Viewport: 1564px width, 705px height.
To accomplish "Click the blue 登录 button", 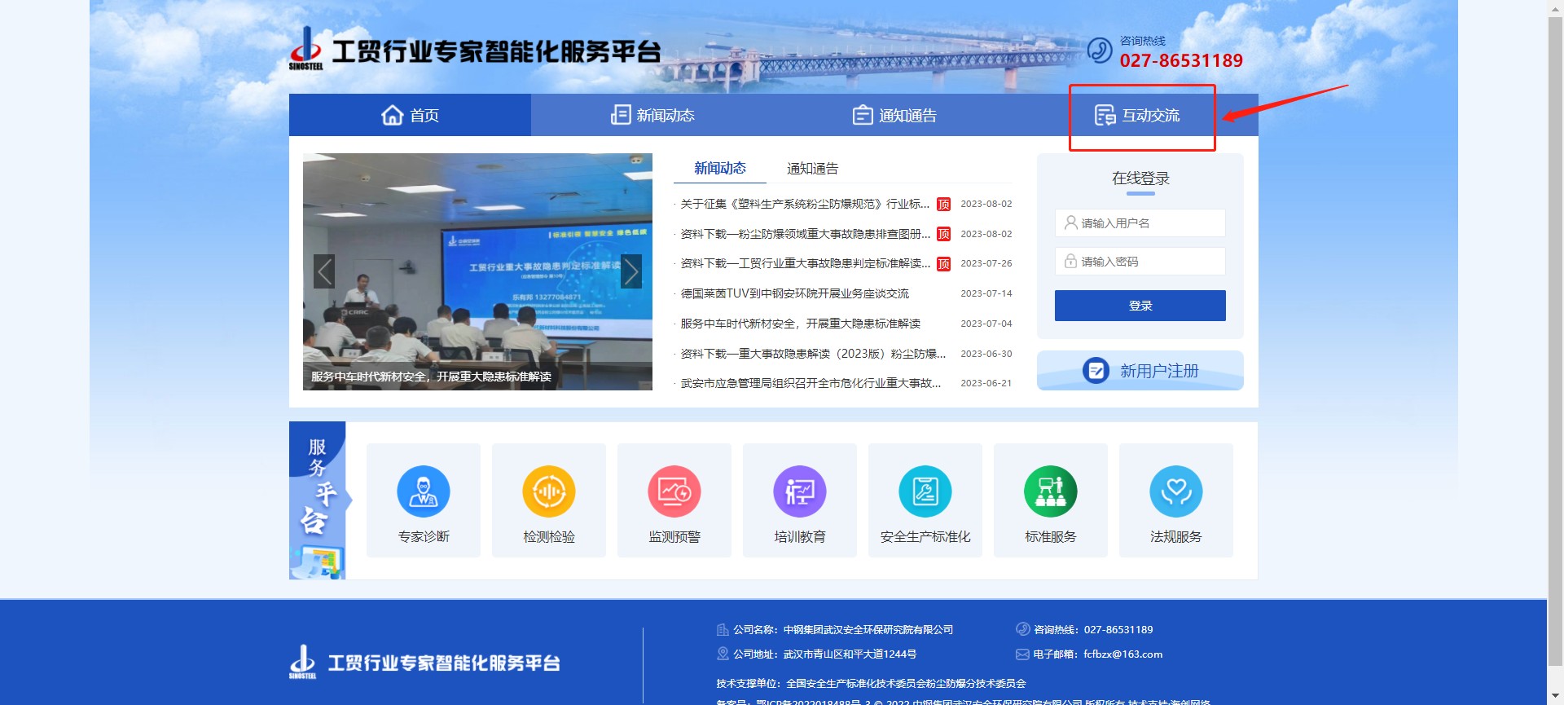I will coord(1140,306).
